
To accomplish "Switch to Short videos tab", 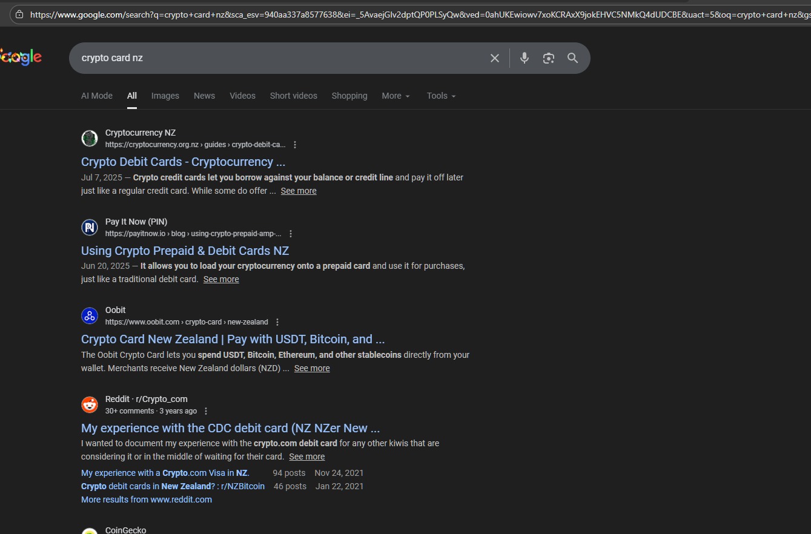I will 294,96.
